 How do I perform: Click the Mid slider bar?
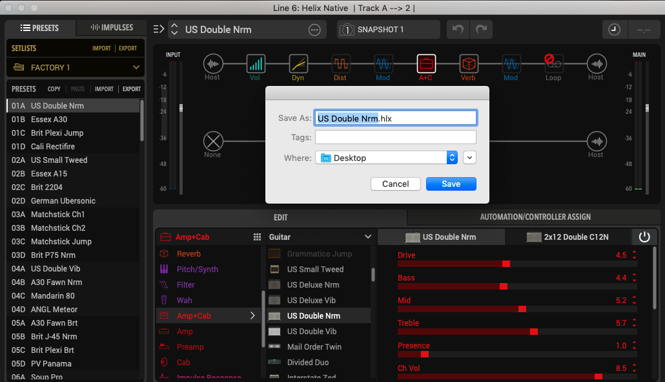click(x=517, y=309)
